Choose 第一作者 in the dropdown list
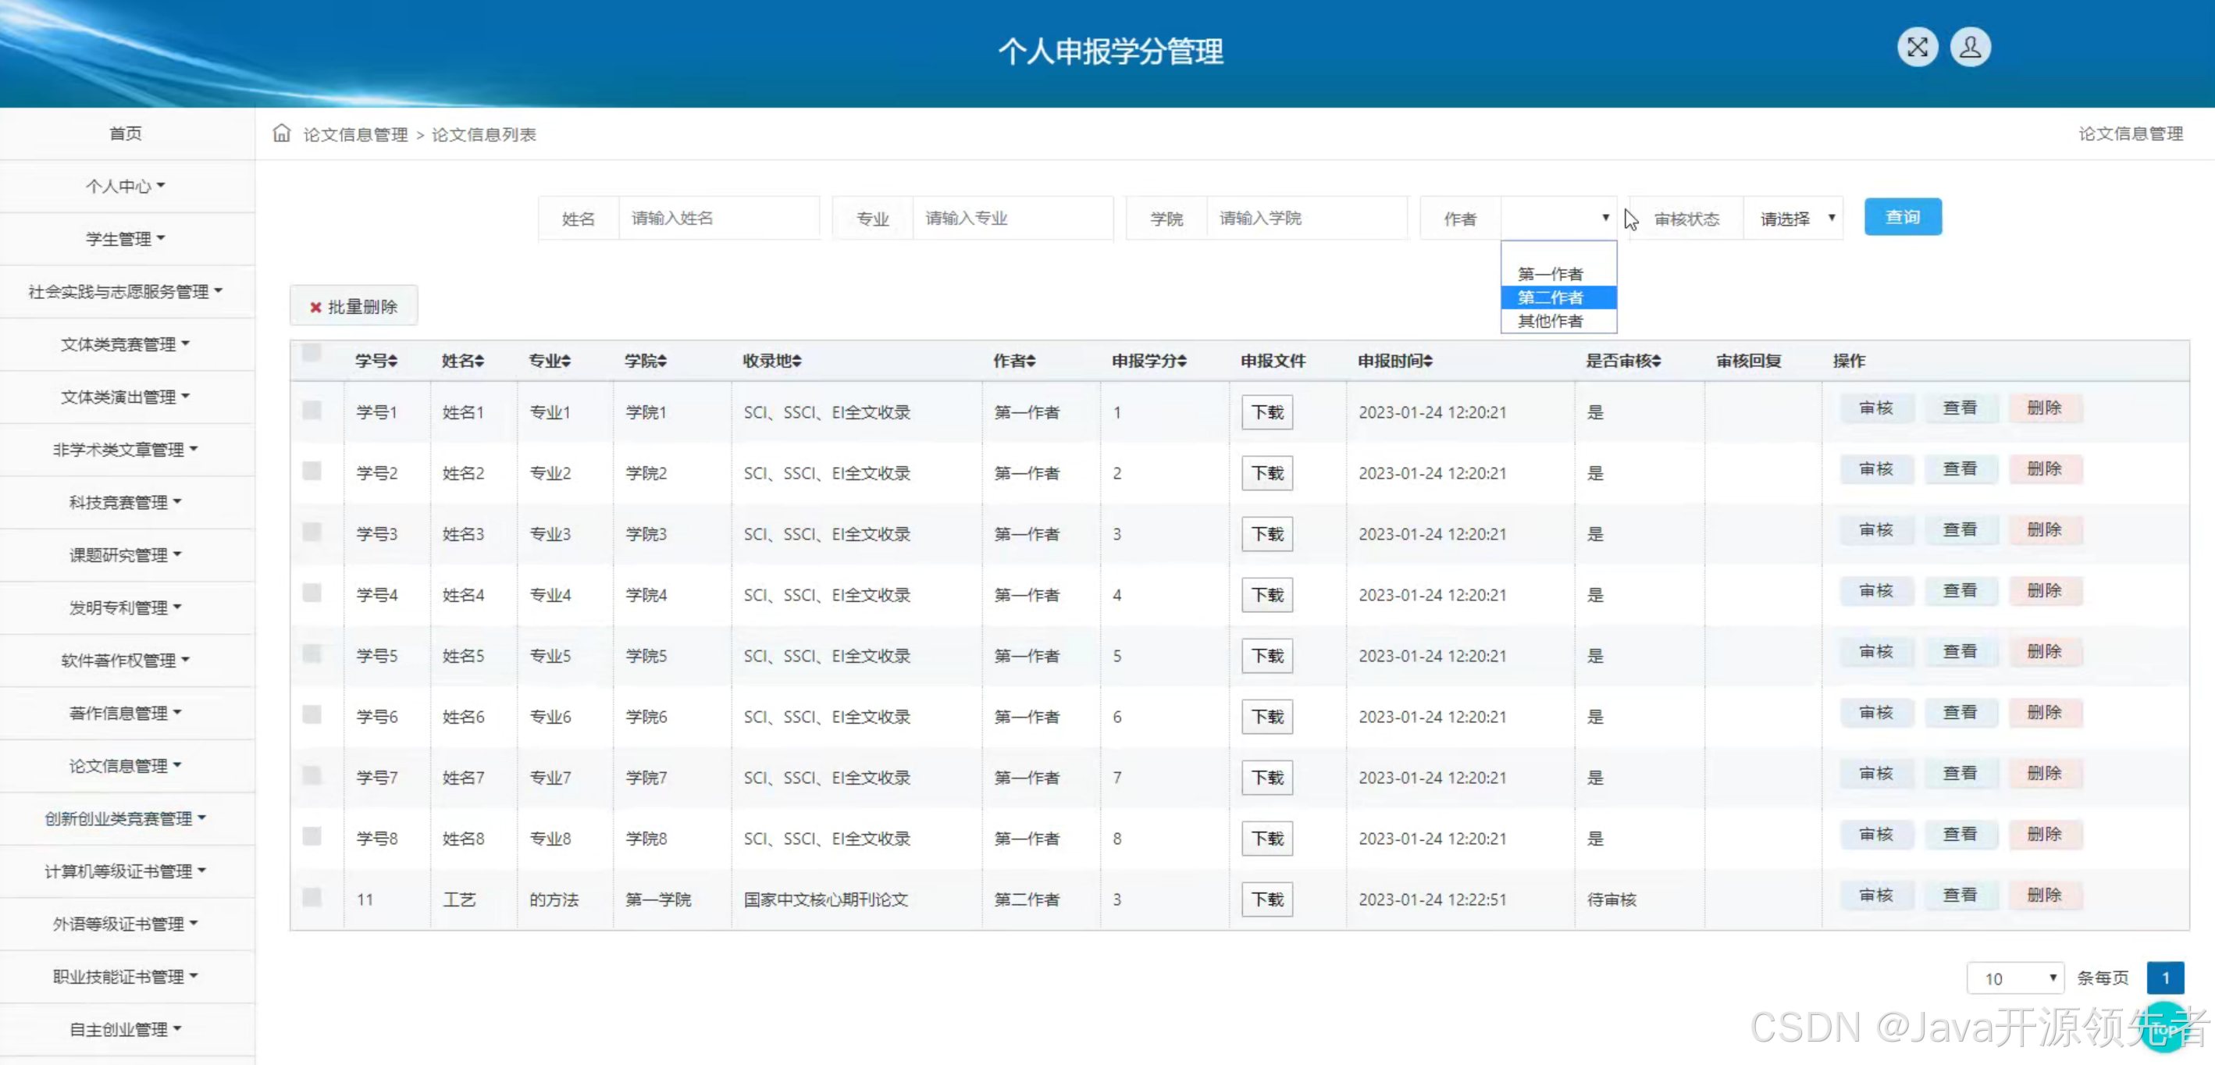 [x=1558, y=274]
